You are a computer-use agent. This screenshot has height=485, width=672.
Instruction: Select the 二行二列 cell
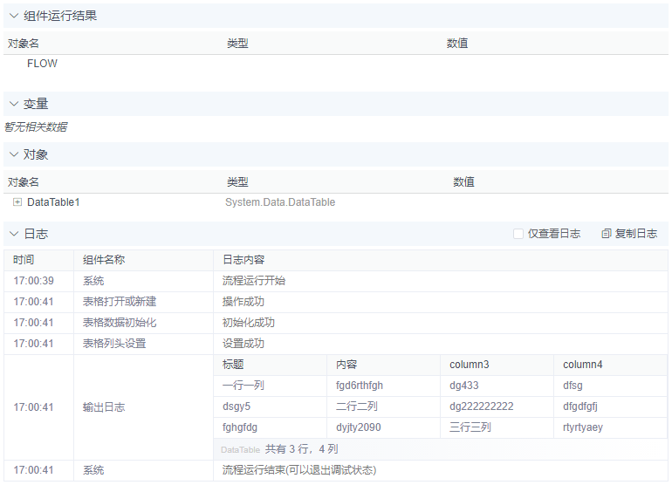tap(357, 406)
